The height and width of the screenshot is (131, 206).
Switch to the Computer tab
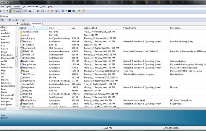pyautogui.click(x=25, y=24)
